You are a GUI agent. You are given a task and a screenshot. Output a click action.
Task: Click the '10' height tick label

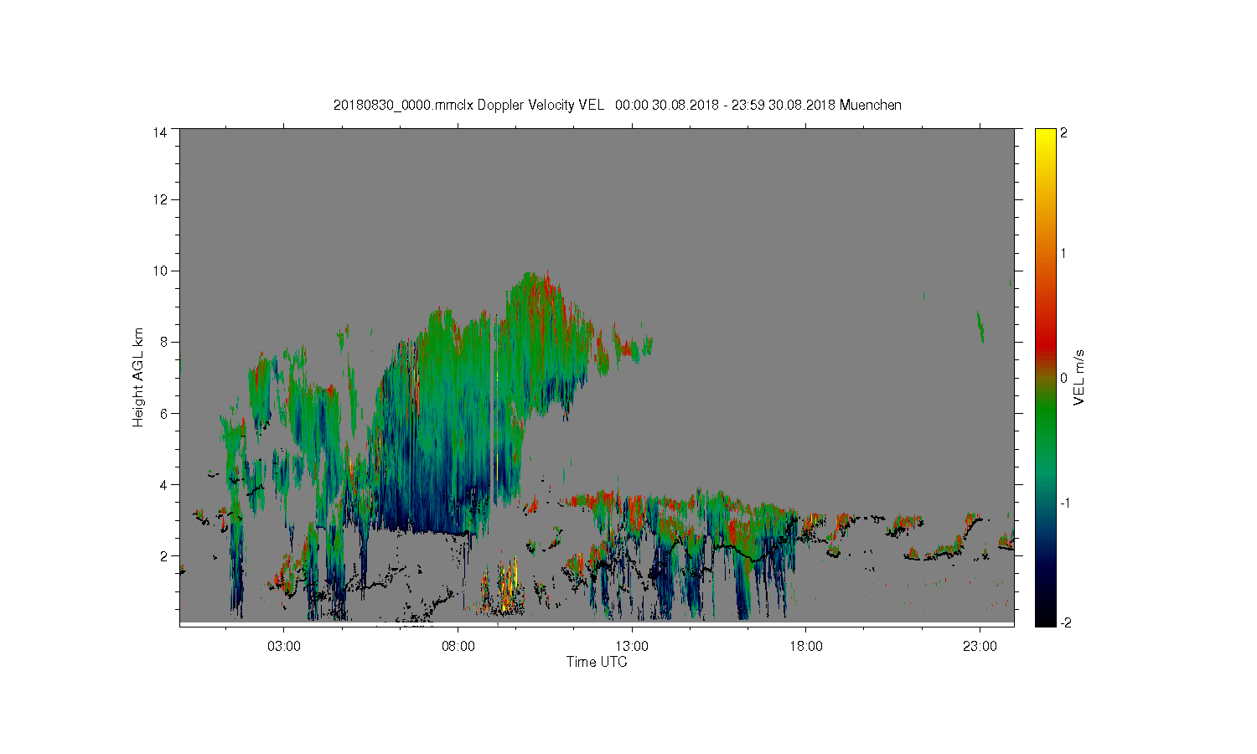point(159,271)
